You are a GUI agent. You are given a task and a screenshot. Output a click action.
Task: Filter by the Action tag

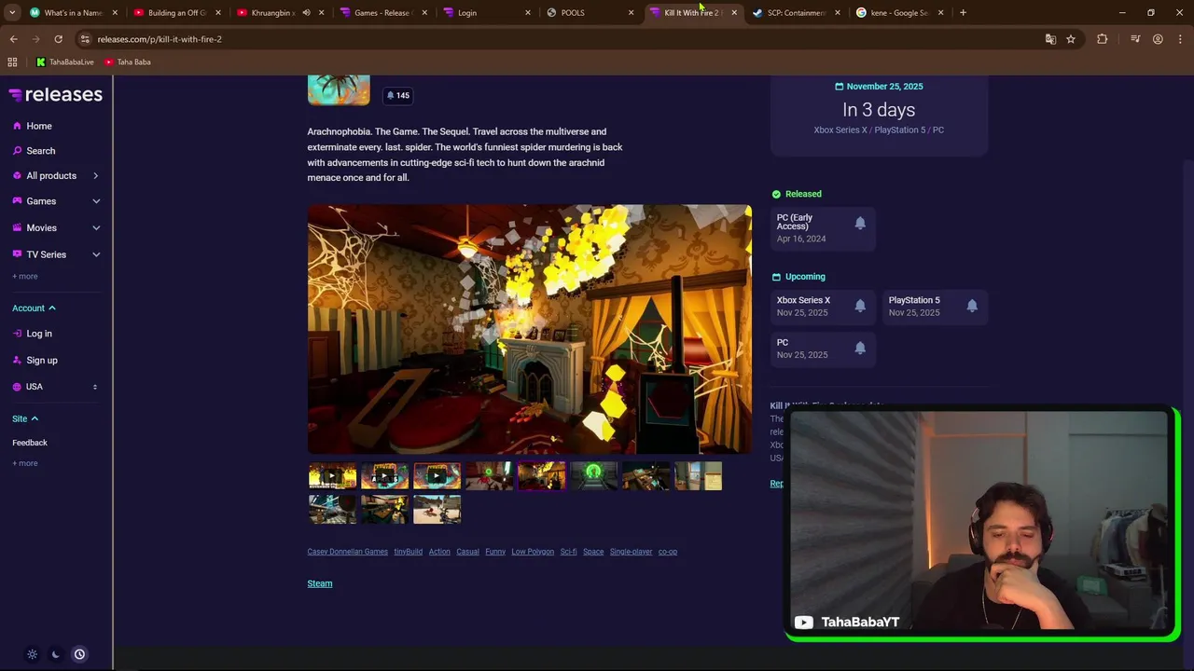[439, 552]
